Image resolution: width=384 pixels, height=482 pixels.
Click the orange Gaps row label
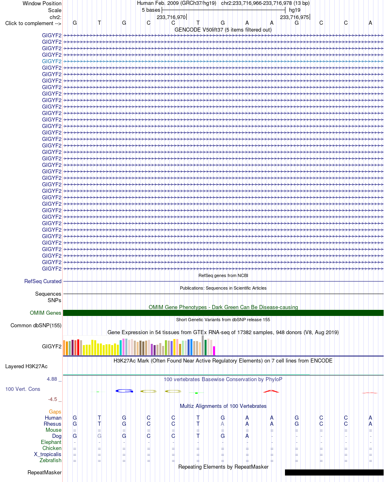point(55,412)
